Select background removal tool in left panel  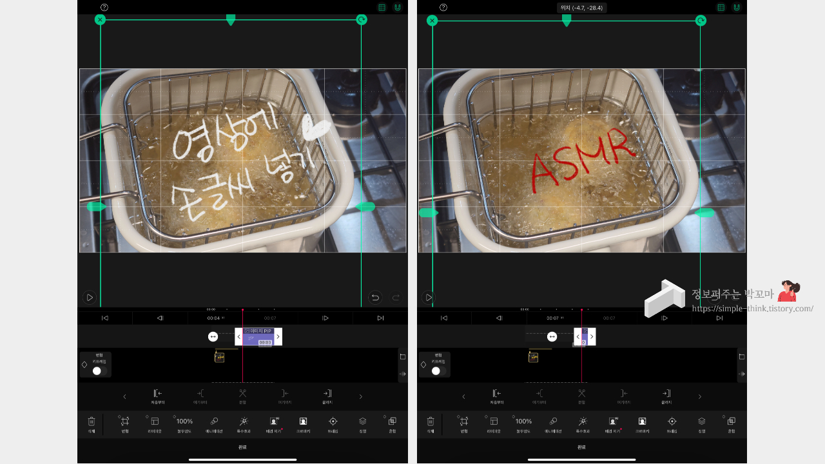point(274,424)
